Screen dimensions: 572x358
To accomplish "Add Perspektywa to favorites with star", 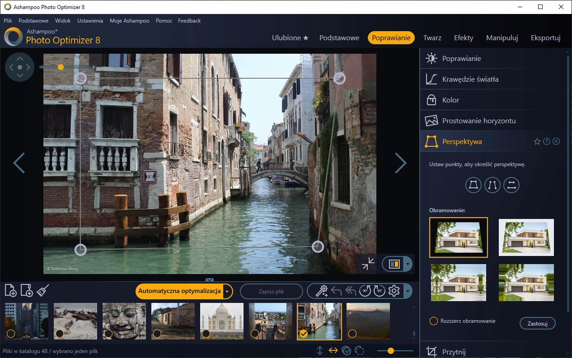I will 537,142.
